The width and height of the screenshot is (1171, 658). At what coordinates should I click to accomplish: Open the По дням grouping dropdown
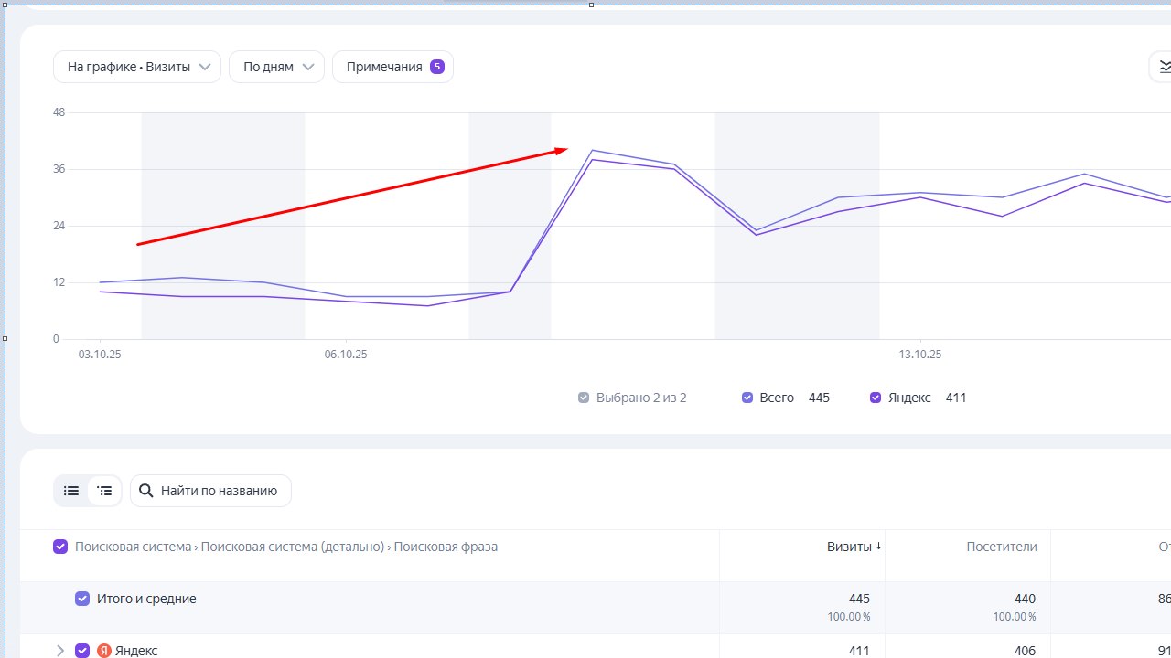point(276,67)
